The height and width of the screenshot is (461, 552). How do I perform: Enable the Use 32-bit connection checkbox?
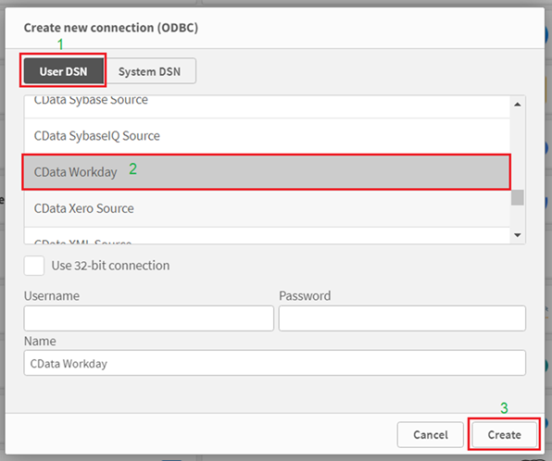coord(34,266)
